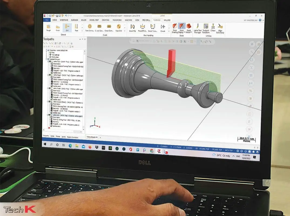Click the Chuck part handling icon
The image size is (290, 216).
click(x=163, y=28)
